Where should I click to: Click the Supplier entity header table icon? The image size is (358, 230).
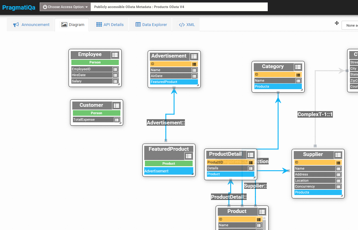tap(338, 155)
